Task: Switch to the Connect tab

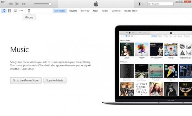Action: pyautogui.click(x=116, y=11)
